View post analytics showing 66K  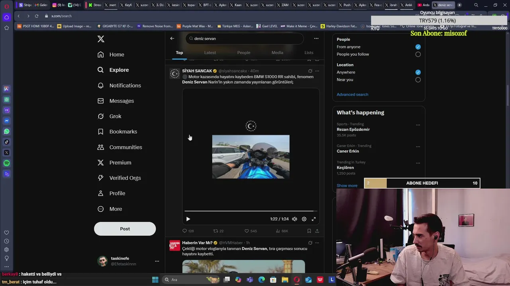point(282,231)
